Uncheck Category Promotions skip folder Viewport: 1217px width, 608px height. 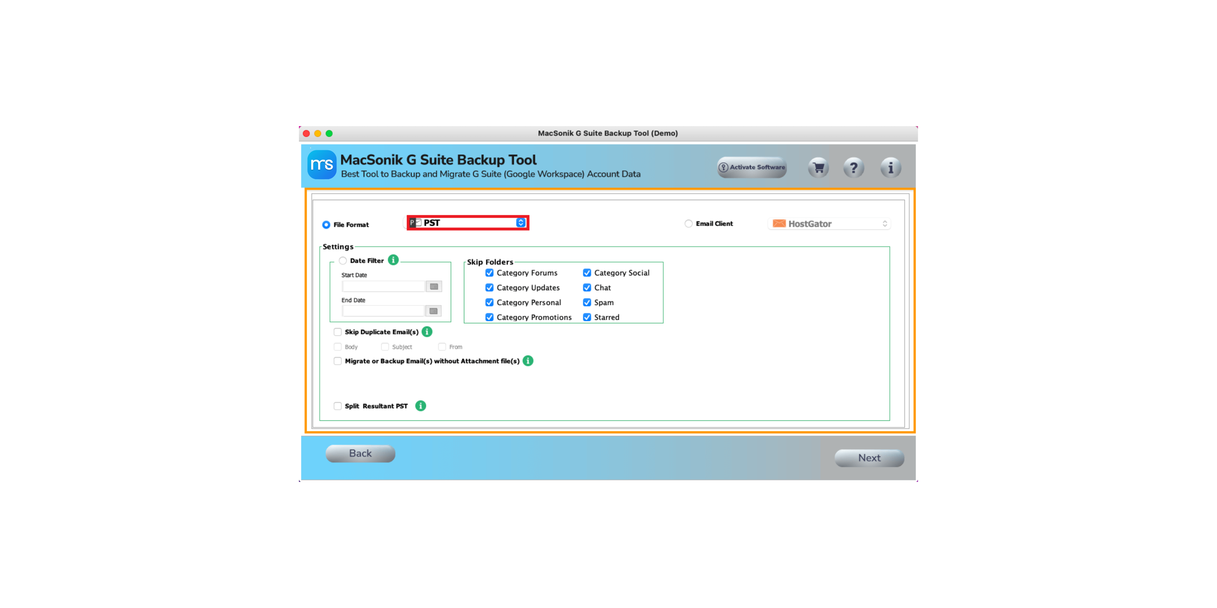click(x=489, y=317)
